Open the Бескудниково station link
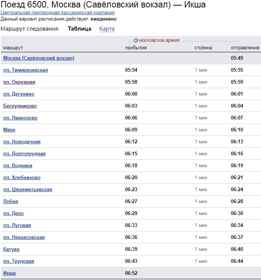261x280 pixels. pos(20,106)
